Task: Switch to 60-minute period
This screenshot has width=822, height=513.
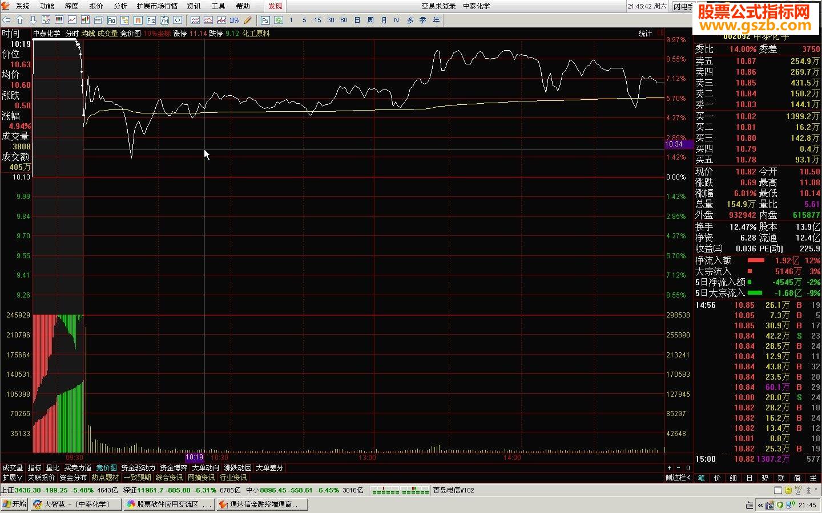Action: point(344,20)
